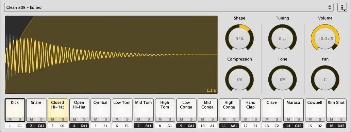Select the Cowbell pad
This screenshot has height=132, width=351.
tap(315, 110)
